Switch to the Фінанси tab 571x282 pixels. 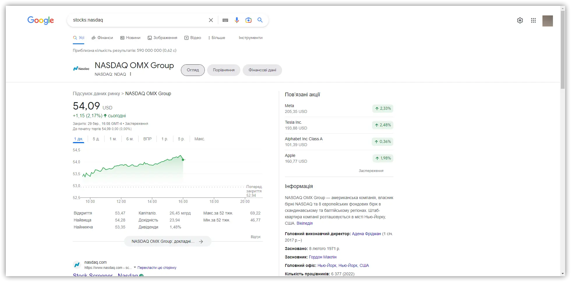point(102,38)
